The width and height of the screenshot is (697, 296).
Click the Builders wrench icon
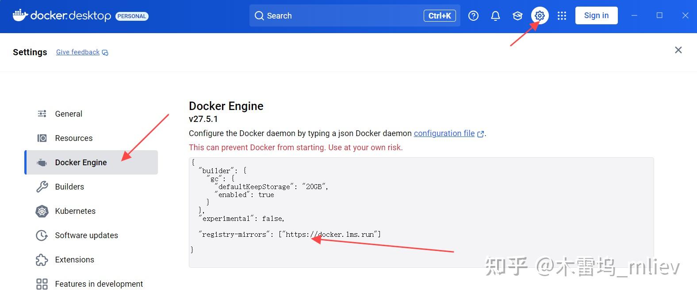click(x=42, y=187)
